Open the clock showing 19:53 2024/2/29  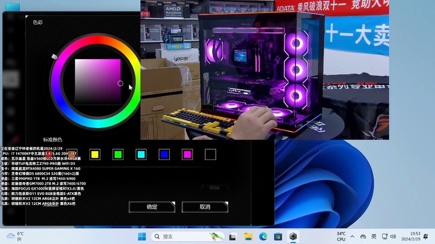point(411,237)
